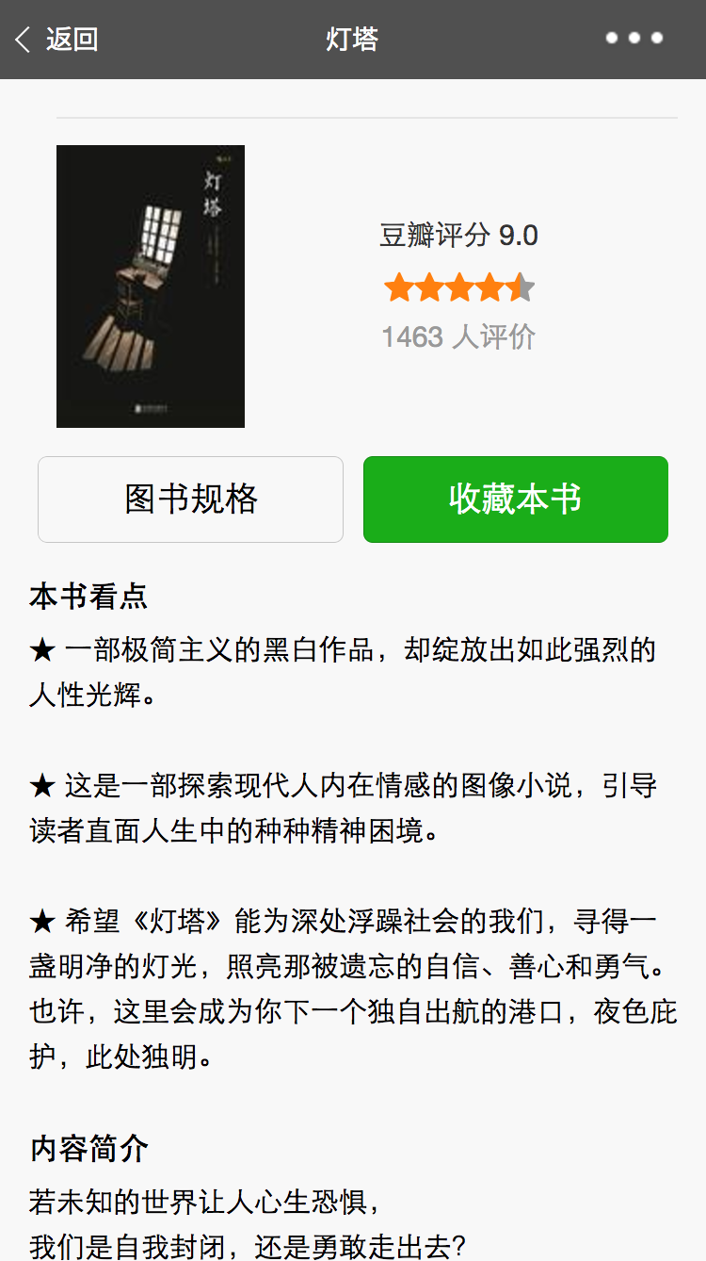The height and width of the screenshot is (1261, 706).
Task: Open the 灯塔 book cover thumbnail
Action: pyautogui.click(x=151, y=287)
